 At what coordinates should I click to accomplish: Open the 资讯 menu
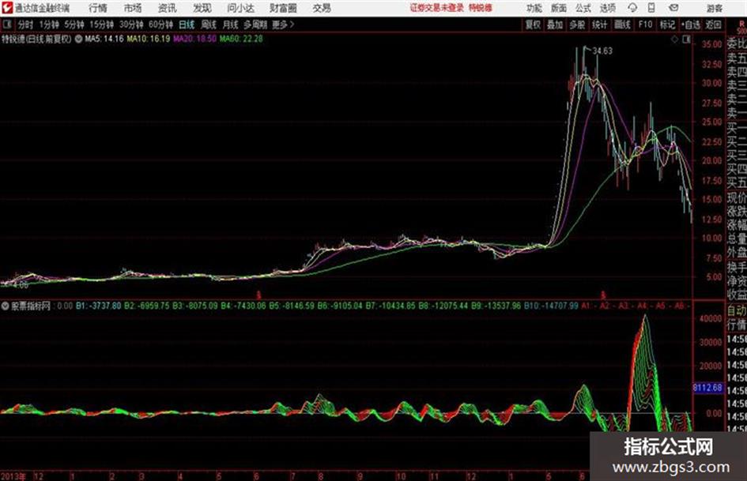coord(168,8)
